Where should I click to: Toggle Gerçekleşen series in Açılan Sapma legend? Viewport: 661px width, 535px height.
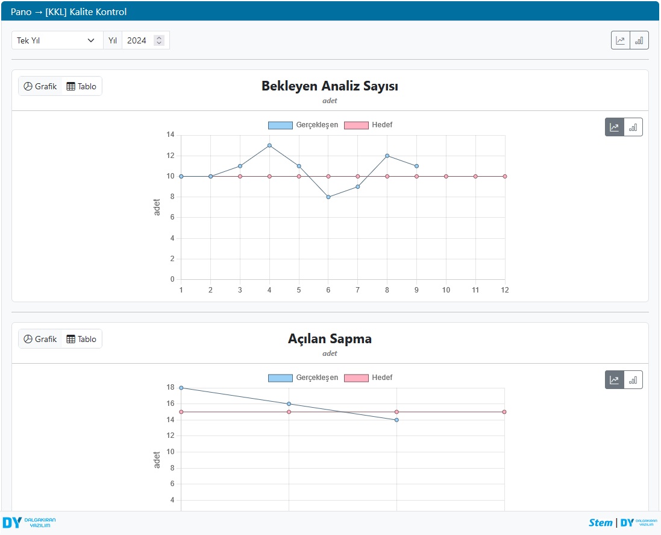[x=303, y=378]
